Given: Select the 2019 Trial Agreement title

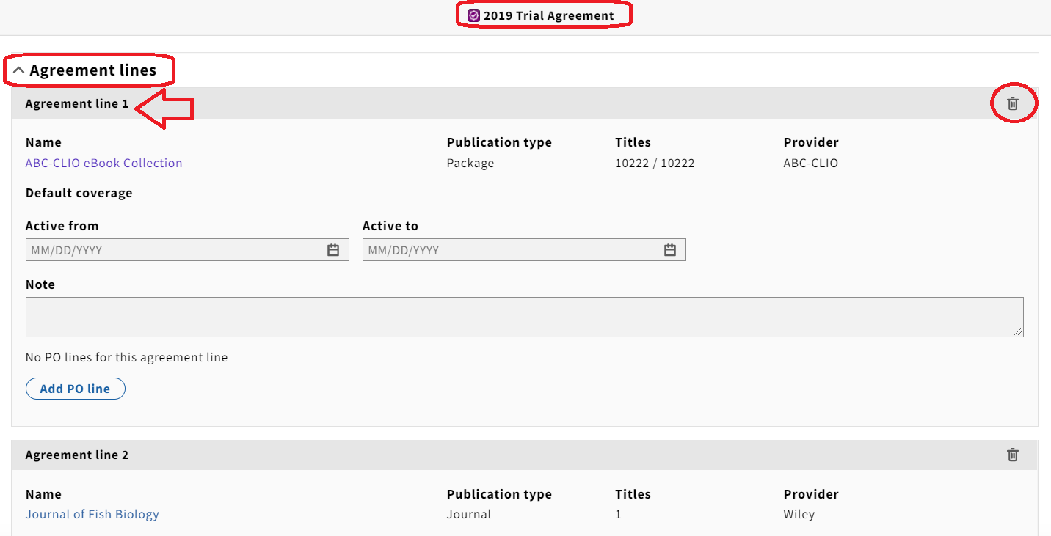Looking at the screenshot, I should tap(548, 15).
